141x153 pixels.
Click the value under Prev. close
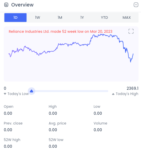click(8, 130)
